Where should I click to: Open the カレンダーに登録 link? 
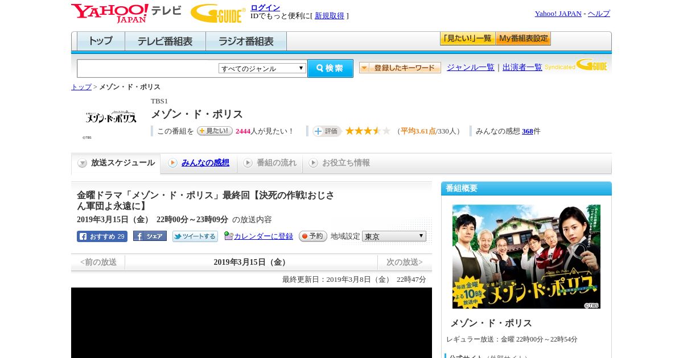[264, 236]
